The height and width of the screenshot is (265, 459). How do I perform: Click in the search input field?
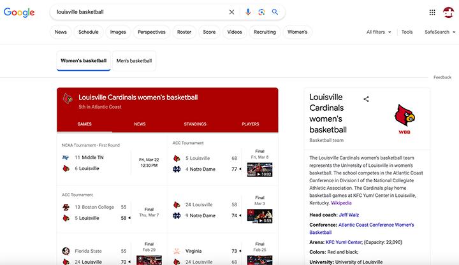140,12
